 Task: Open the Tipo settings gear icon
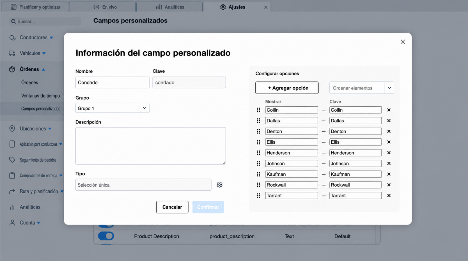tap(219, 185)
